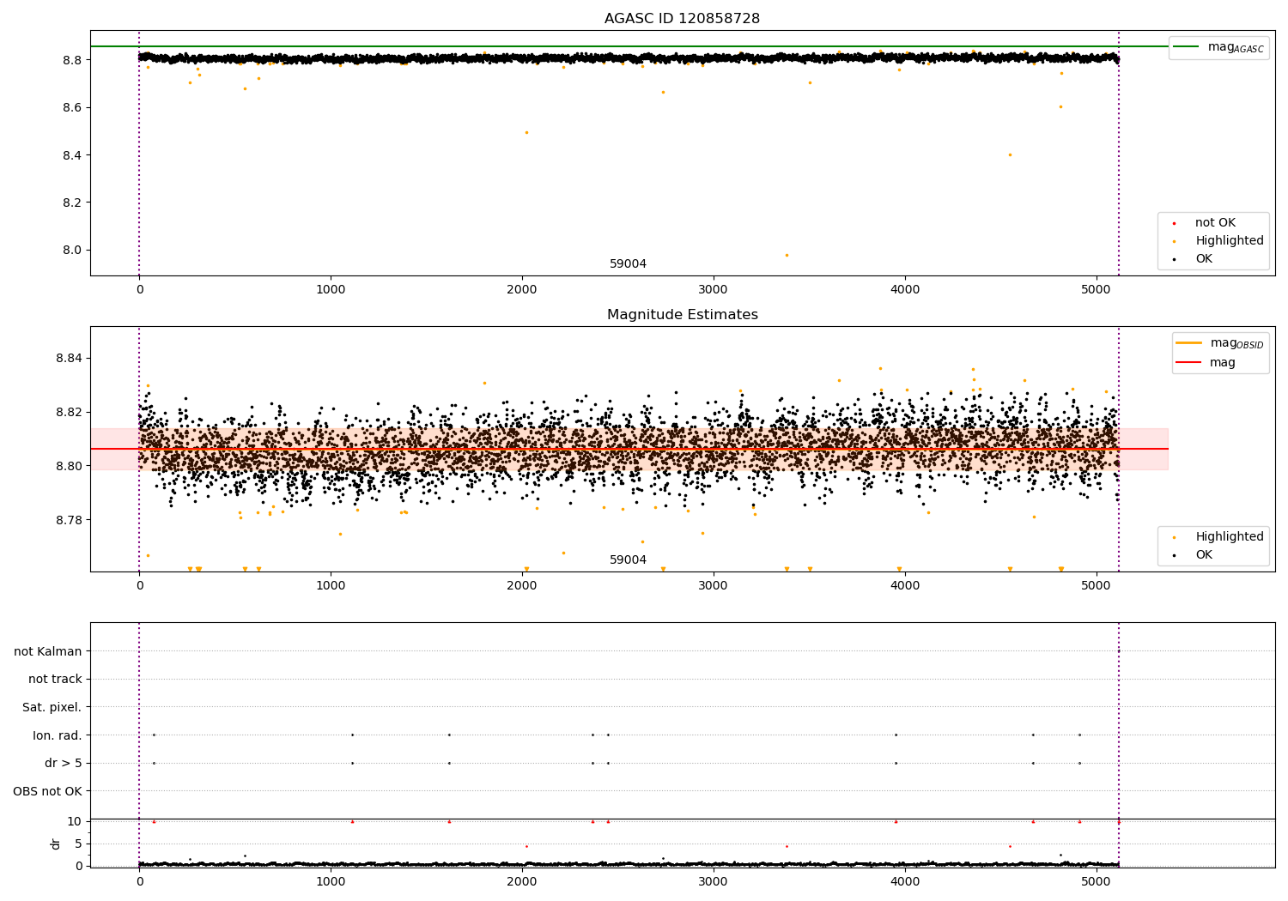Click the "not track" row label

(55, 680)
